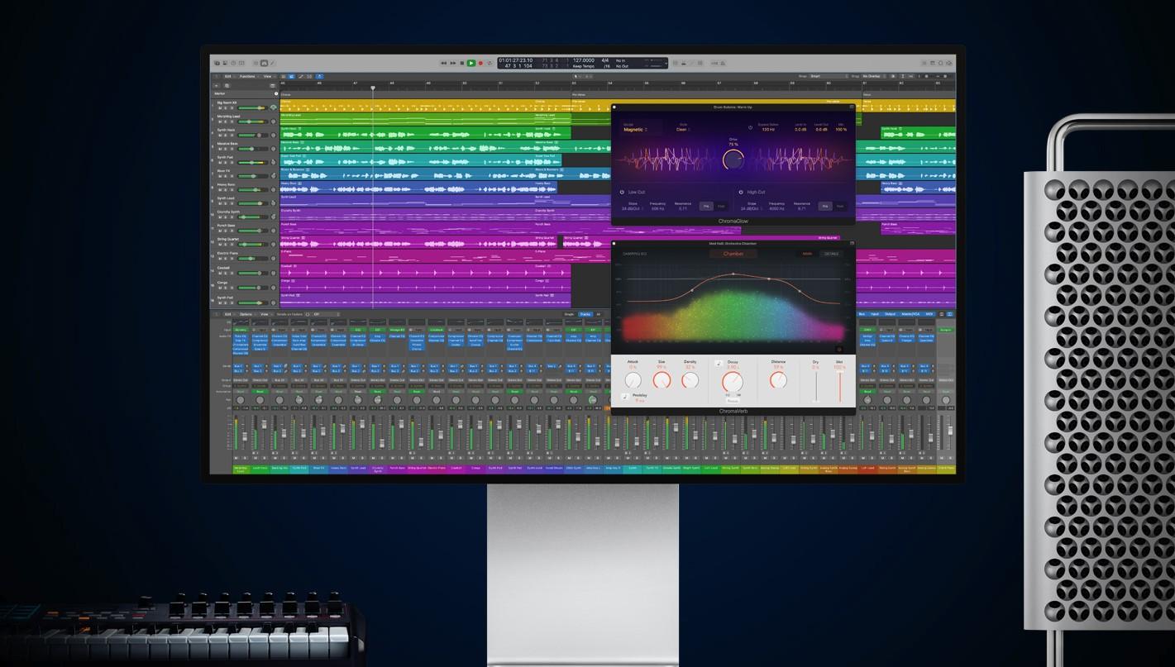Click the 127.0000 tempo display
The width and height of the screenshot is (1175, 667).
pos(584,60)
